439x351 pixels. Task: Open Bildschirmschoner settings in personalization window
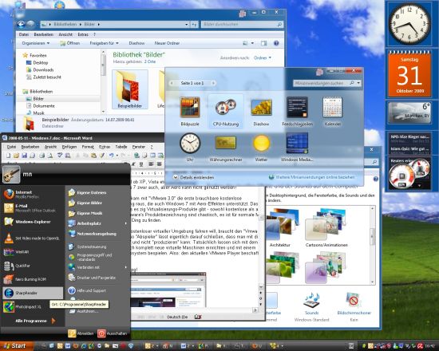click(354, 306)
